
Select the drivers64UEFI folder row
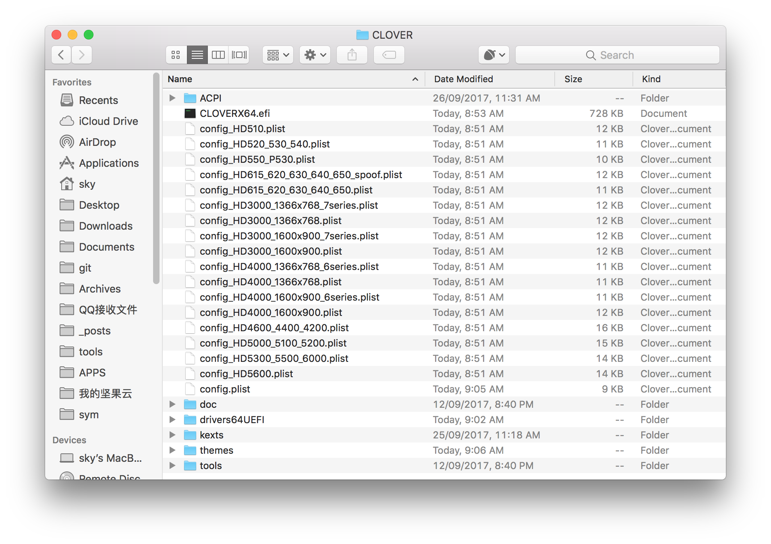tap(444, 419)
